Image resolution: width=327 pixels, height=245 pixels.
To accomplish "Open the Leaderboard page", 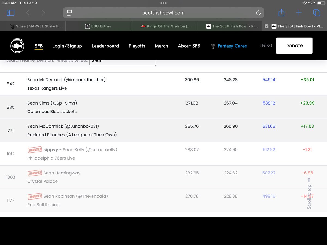I will [x=105, y=46].
